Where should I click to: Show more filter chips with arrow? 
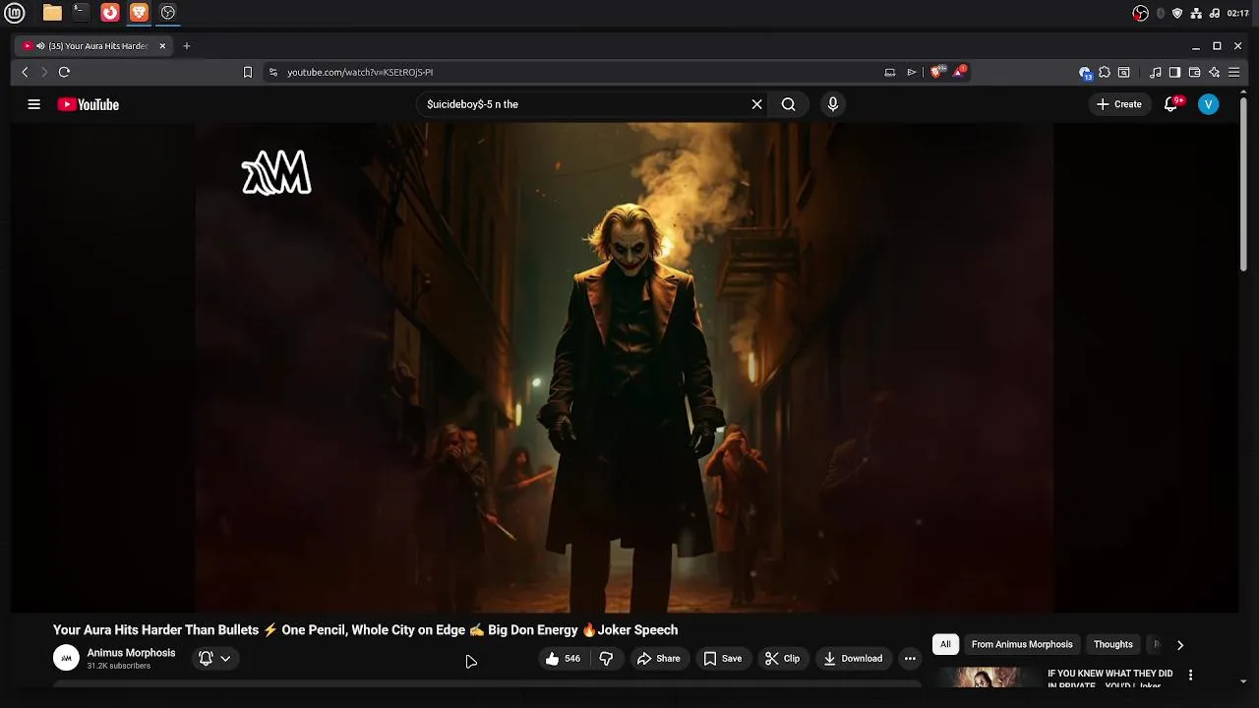tap(1180, 645)
